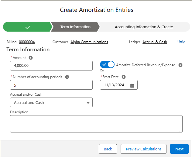Click the Next button
The height and width of the screenshot is (158, 192).
(x=179, y=149)
